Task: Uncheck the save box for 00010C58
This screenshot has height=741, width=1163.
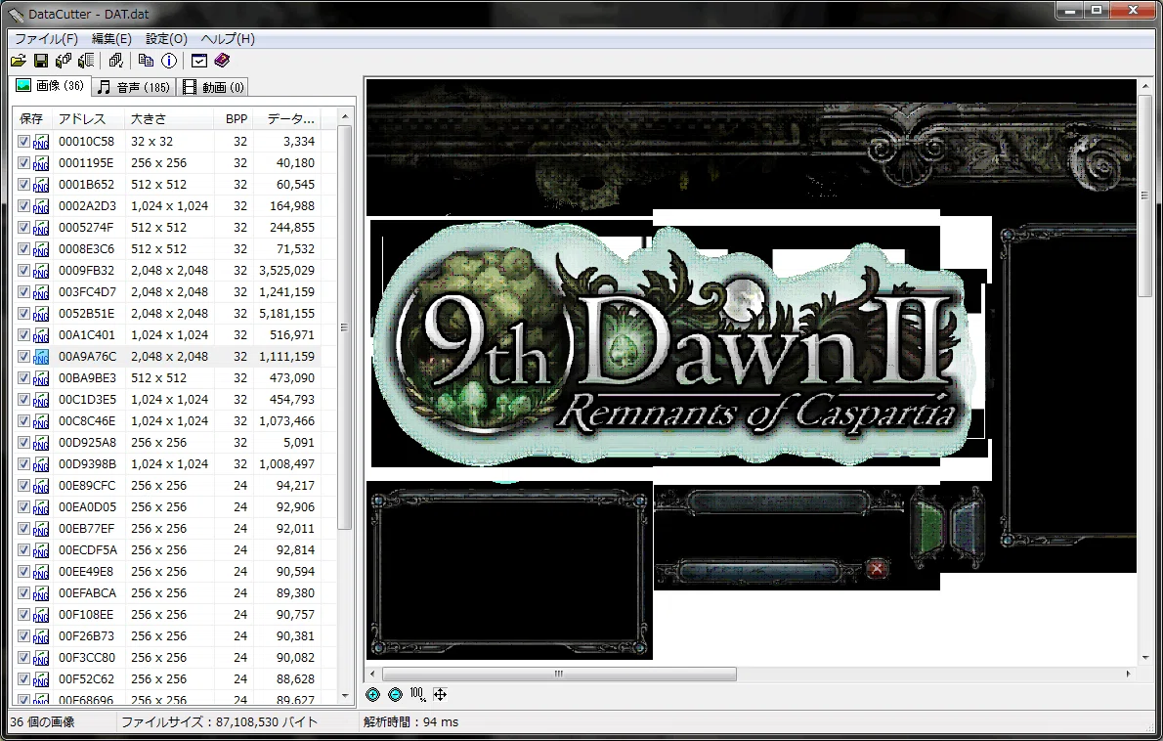Action: coord(23,141)
